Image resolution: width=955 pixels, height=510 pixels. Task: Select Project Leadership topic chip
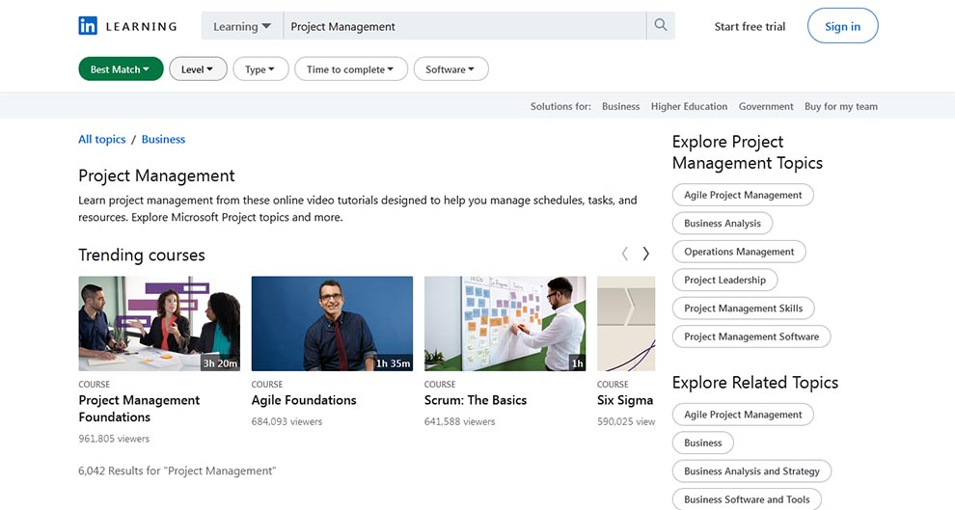[724, 280]
